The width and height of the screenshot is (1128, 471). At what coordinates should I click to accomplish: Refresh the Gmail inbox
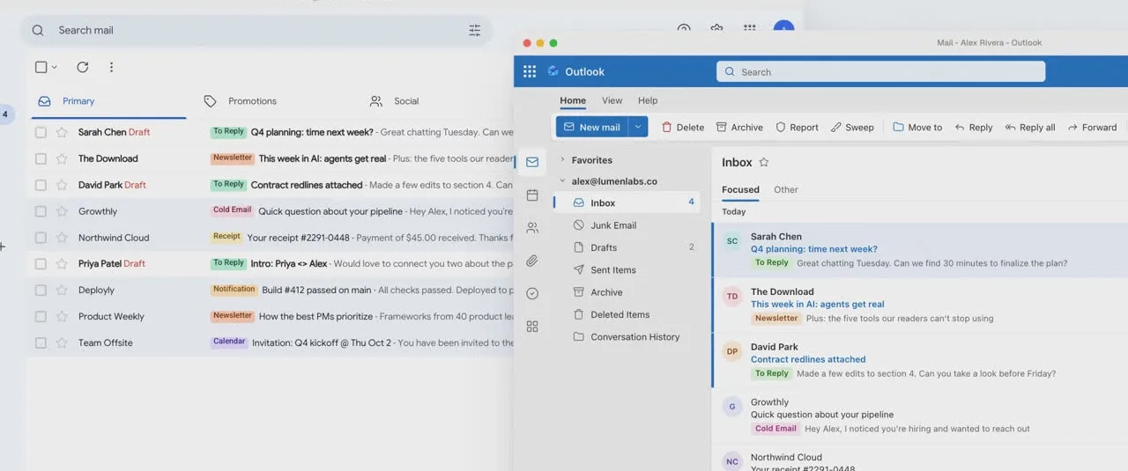pos(83,67)
